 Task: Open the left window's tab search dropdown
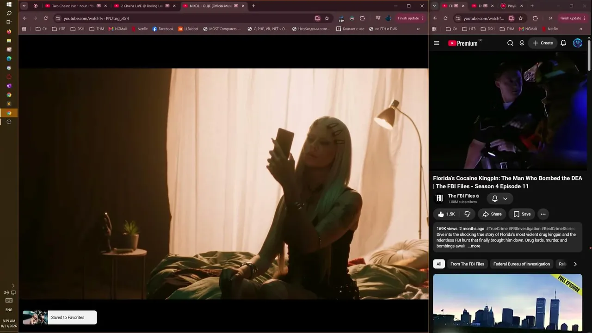[x=24, y=6]
